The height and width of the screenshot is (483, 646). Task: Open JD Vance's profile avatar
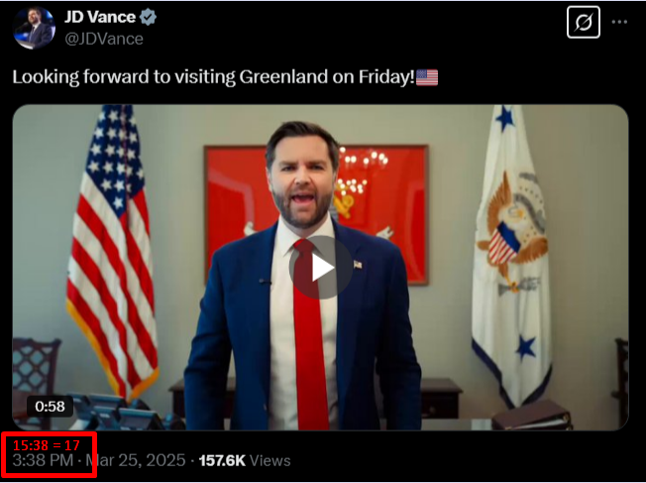(x=34, y=28)
